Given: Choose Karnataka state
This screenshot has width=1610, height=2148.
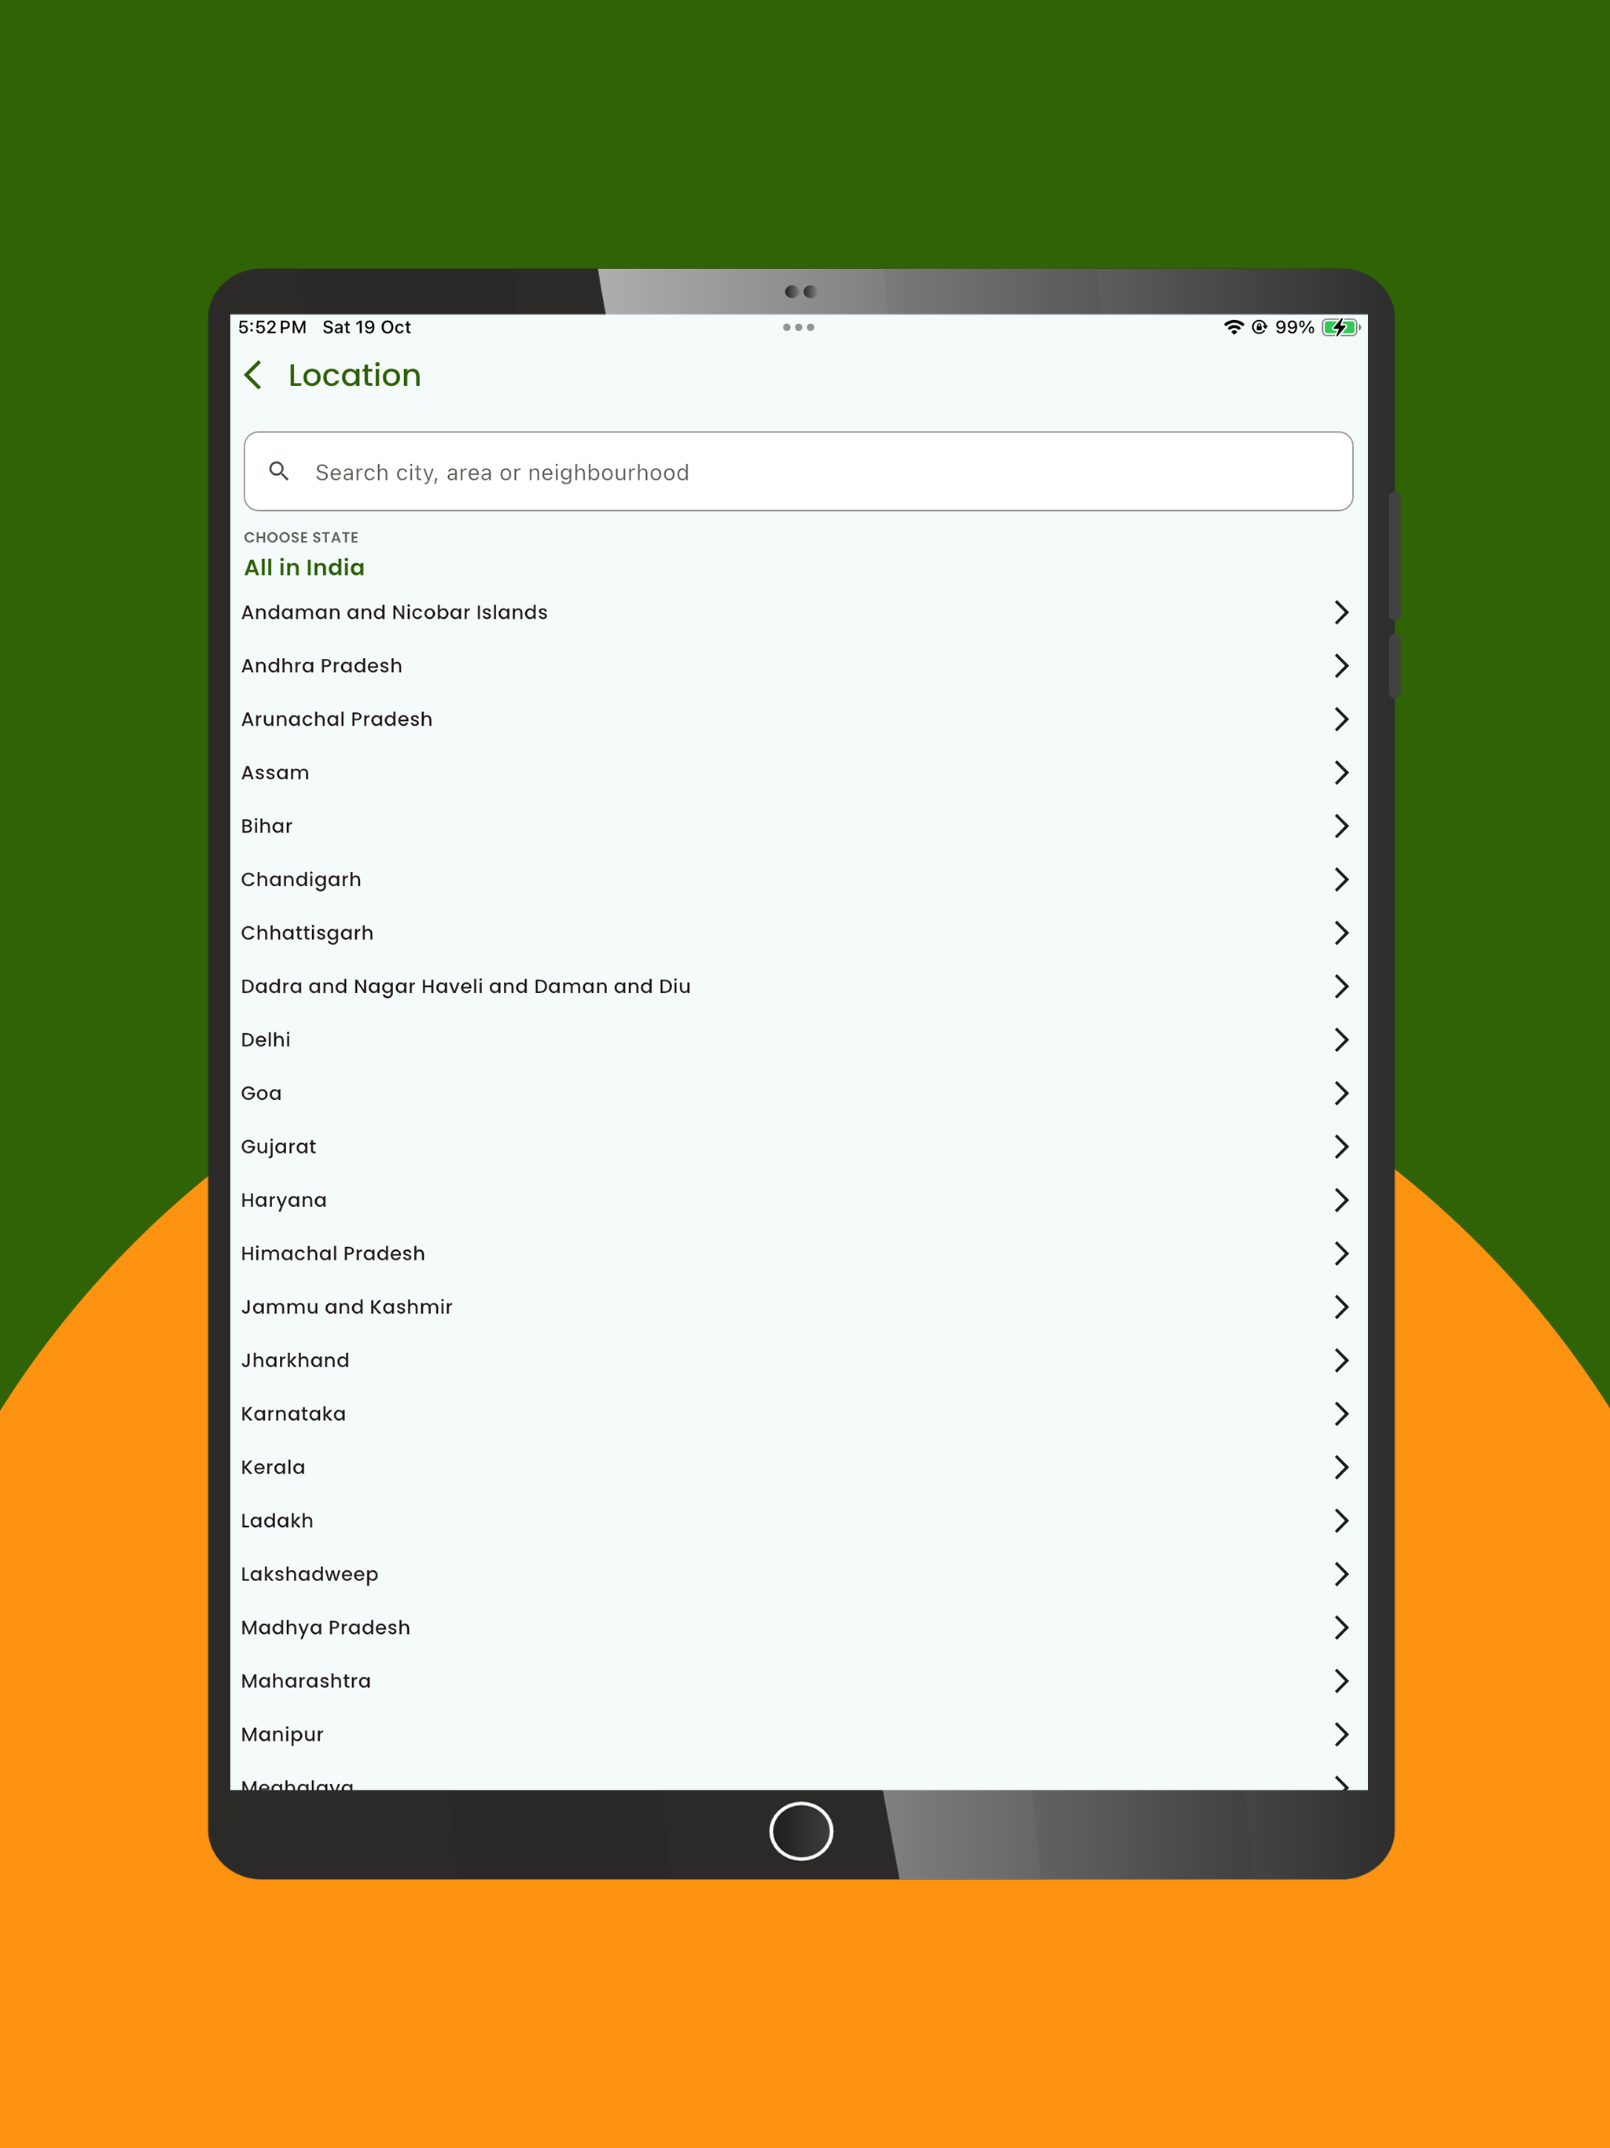Looking at the screenshot, I should click(x=293, y=1413).
